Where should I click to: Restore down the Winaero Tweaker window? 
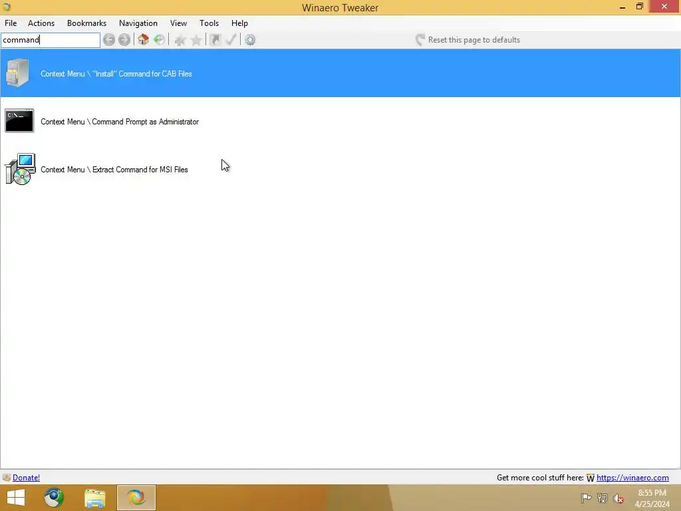[x=639, y=7]
